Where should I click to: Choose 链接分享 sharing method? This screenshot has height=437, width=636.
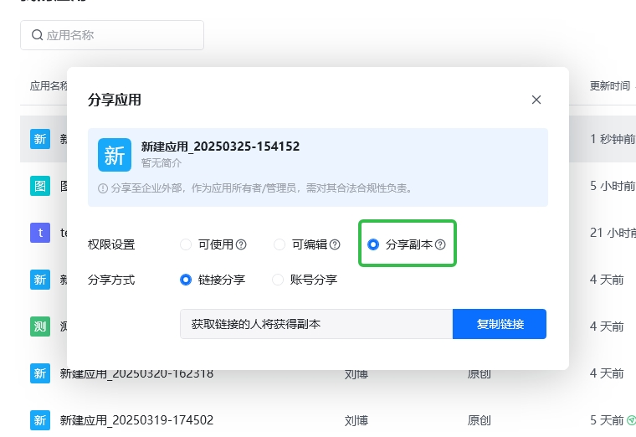tap(186, 280)
